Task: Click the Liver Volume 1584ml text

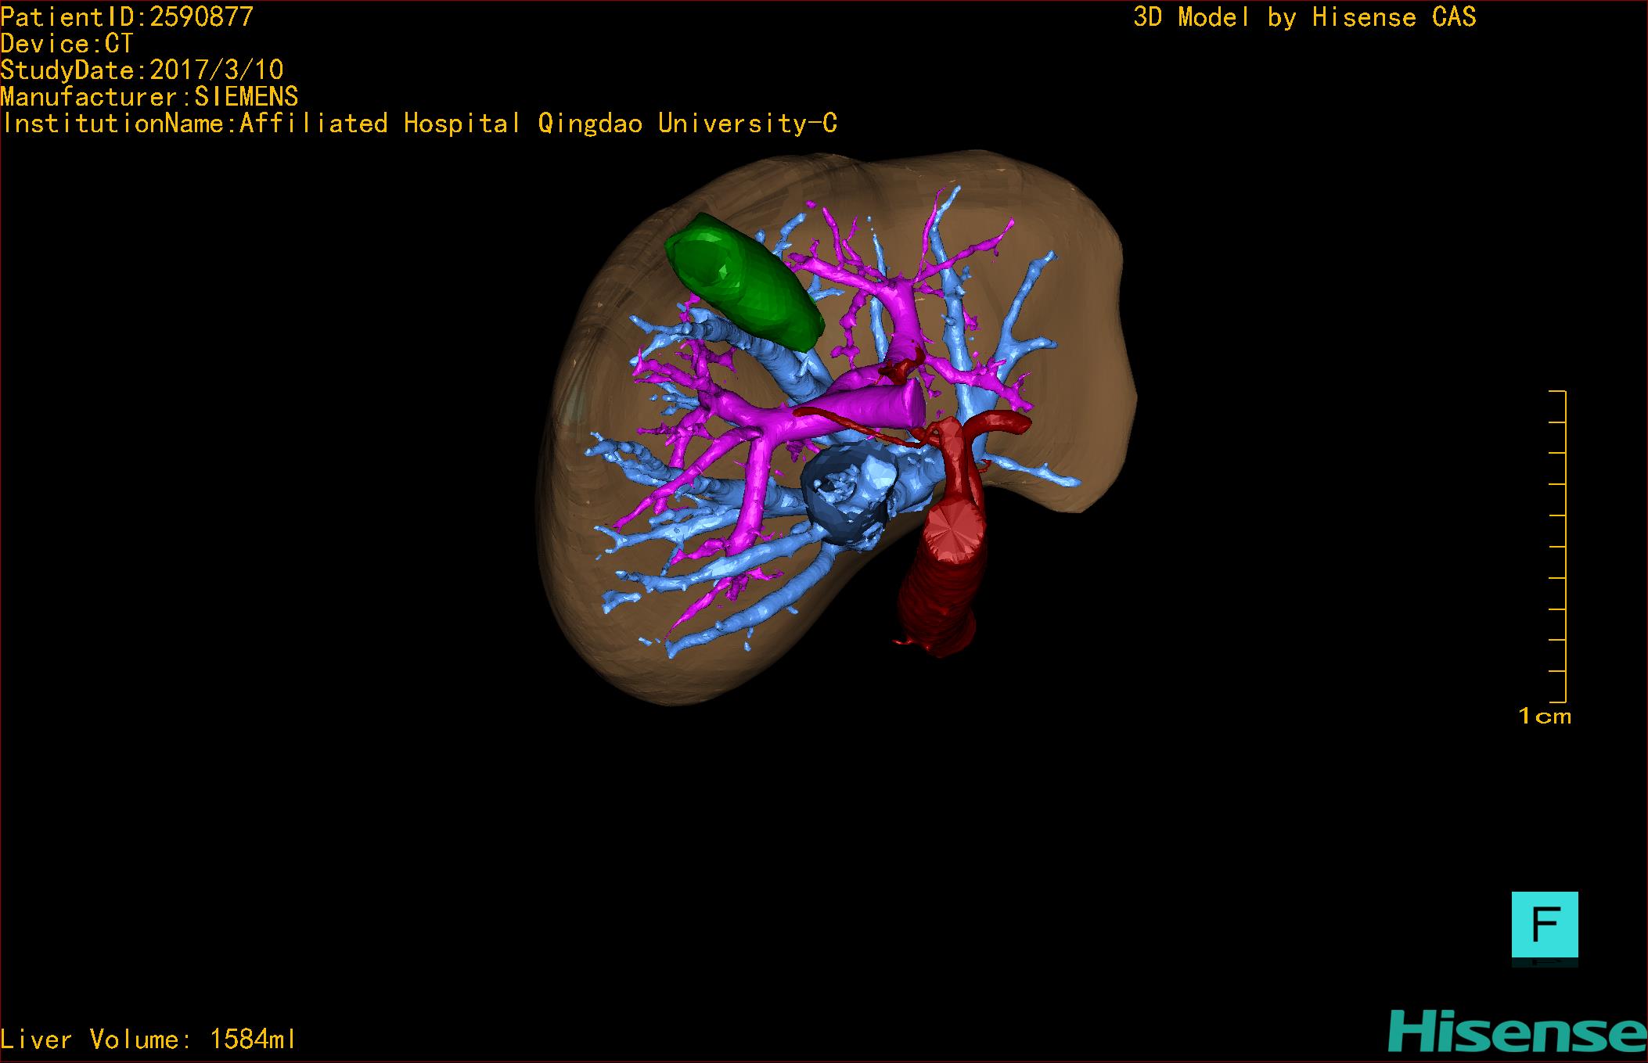Action: click(149, 1040)
